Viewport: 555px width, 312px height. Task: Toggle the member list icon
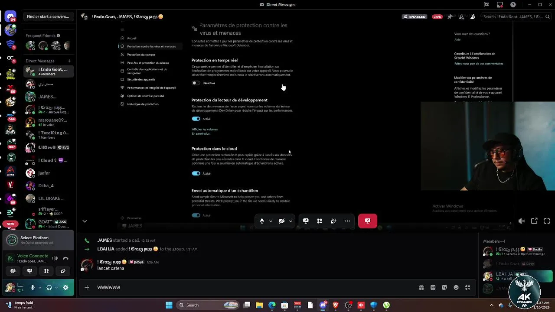pos(473,16)
